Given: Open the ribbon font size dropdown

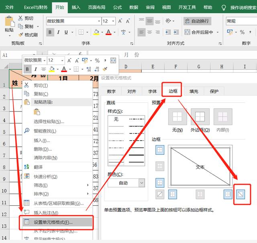Looking at the screenshot, I should [x=113, y=21].
